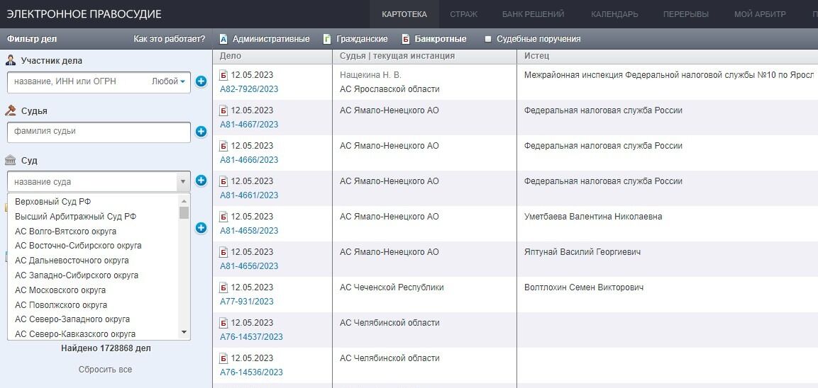Focus the фамилия судьи input field
This screenshot has width=818, height=388.
pos(99,132)
